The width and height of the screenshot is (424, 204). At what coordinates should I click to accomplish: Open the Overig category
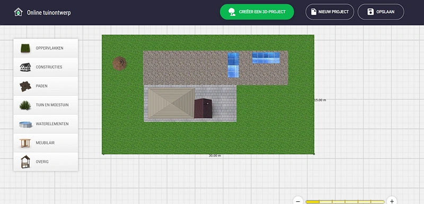pos(46,162)
